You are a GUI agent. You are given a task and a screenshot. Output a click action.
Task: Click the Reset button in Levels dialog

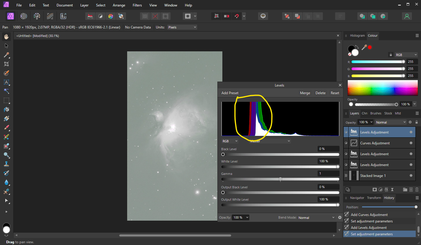pyautogui.click(x=335, y=93)
